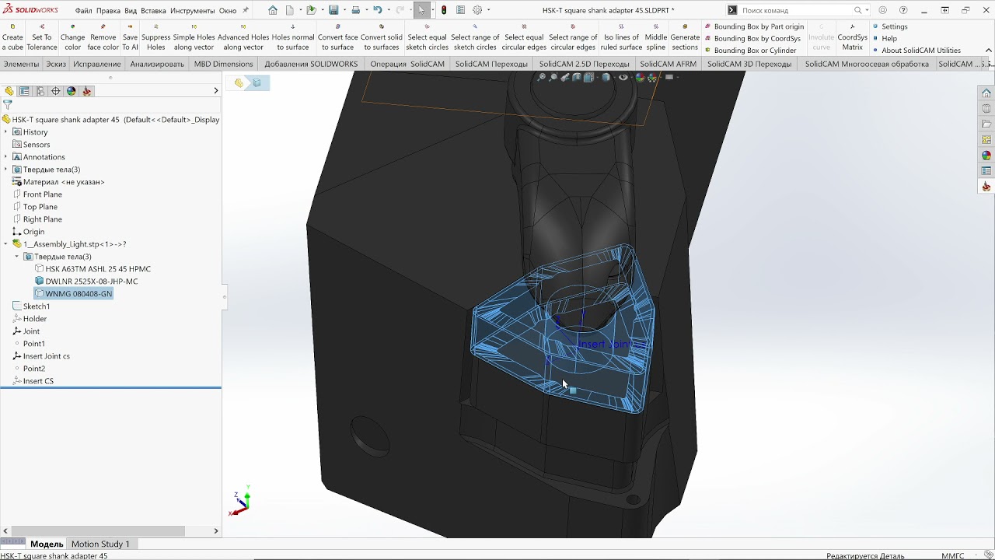
Task: Switch to the Эскиз tab
Action: (x=56, y=64)
